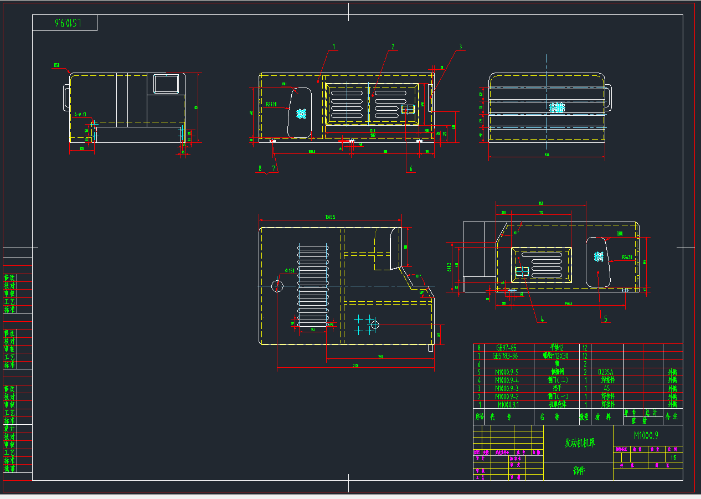Click part code M1000.9.1 in row 1
The image size is (701, 499).
508,404
